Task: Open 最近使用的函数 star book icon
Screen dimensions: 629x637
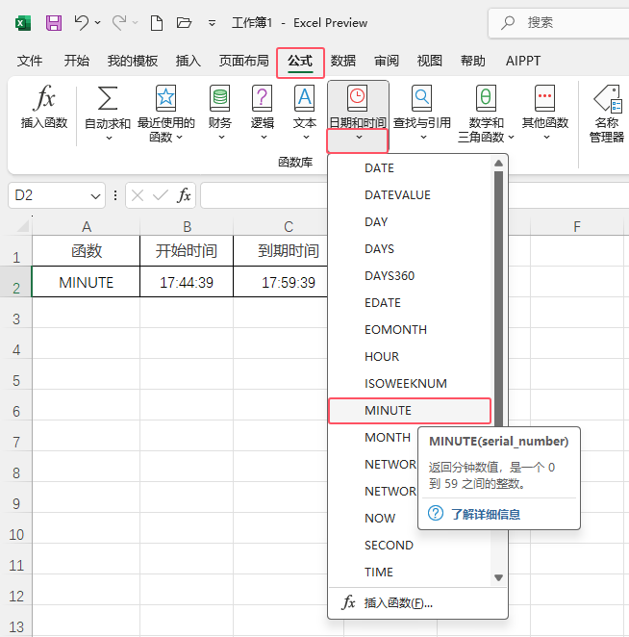Action: pos(165,98)
